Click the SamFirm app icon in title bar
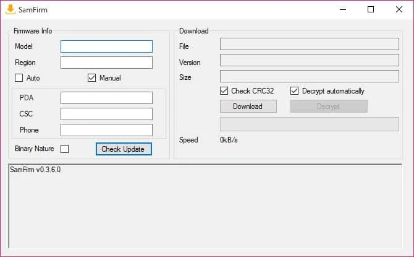 [x=11, y=10]
